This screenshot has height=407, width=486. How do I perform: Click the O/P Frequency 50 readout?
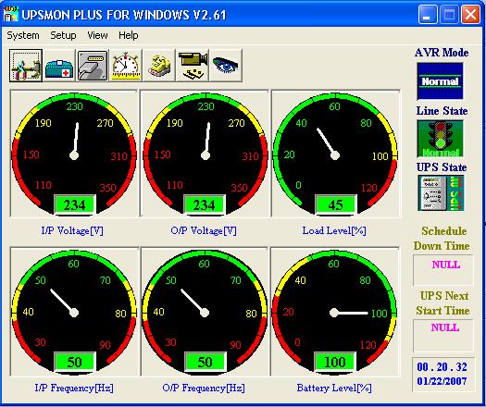tap(205, 362)
